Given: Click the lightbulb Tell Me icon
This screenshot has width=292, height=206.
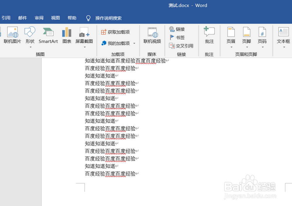Looking at the screenshot, I should click(x=88, y=18).
